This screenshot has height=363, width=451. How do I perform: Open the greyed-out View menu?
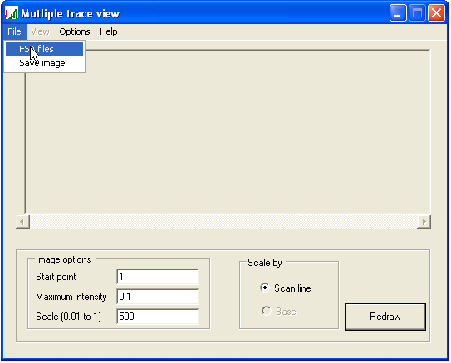(40, 31)
